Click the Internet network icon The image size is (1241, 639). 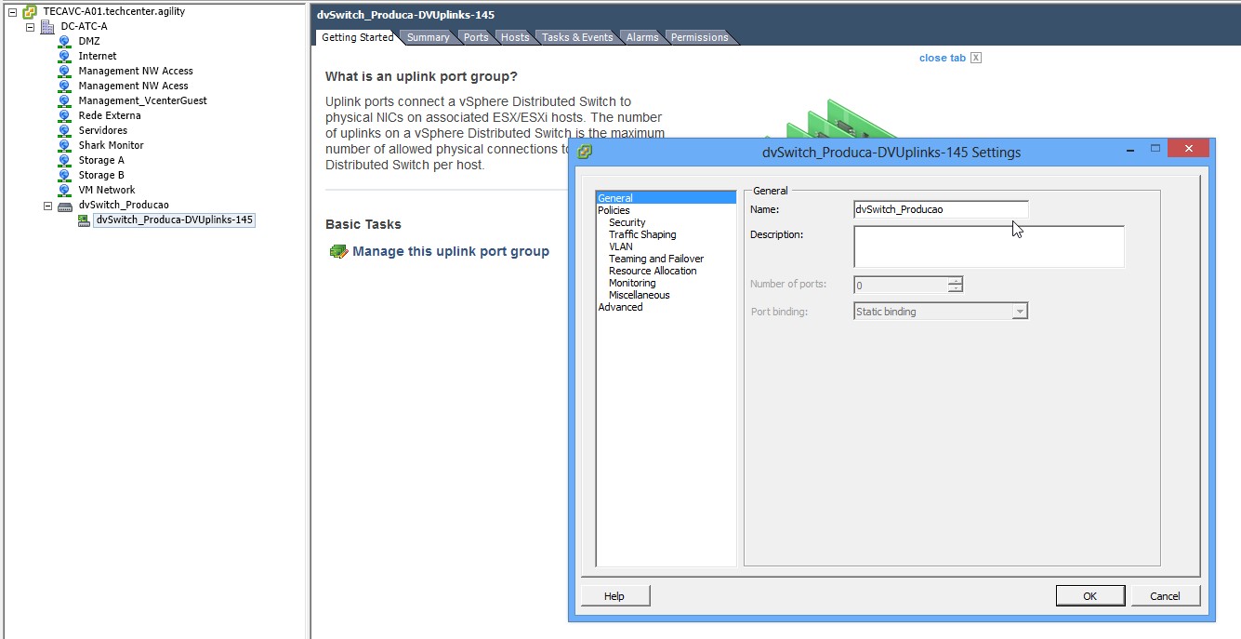tap(64, 56)
